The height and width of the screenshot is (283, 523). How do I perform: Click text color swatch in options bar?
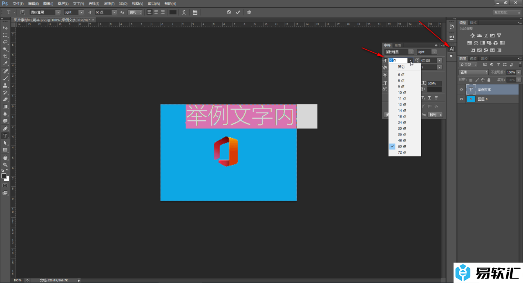tap(173, 12)
